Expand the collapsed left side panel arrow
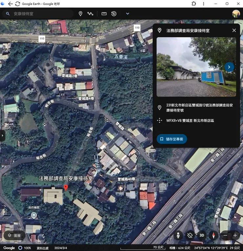 click(2, 135)
